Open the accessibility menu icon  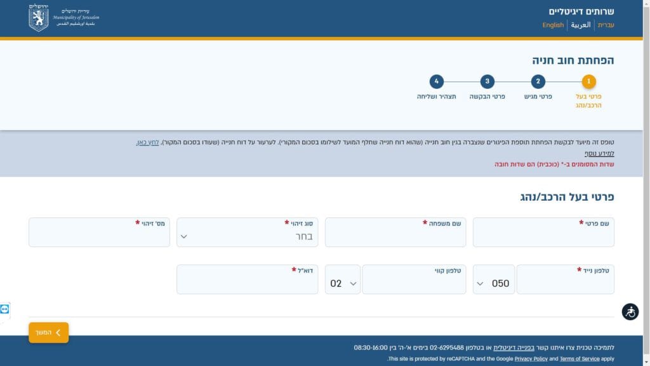click(x=630, y=312)
